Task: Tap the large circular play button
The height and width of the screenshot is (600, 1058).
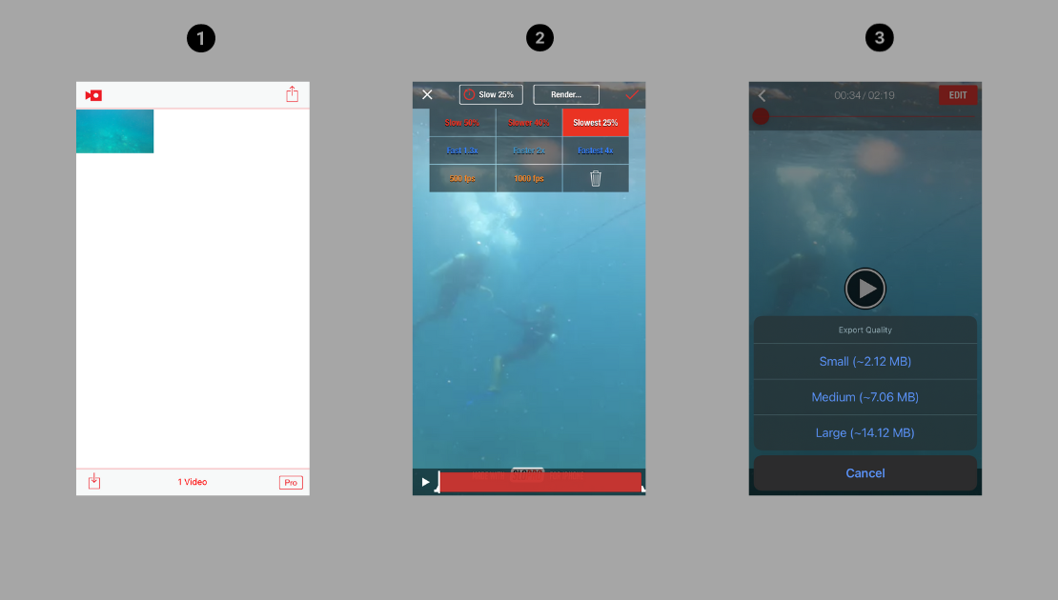Action: coord(865,289)
